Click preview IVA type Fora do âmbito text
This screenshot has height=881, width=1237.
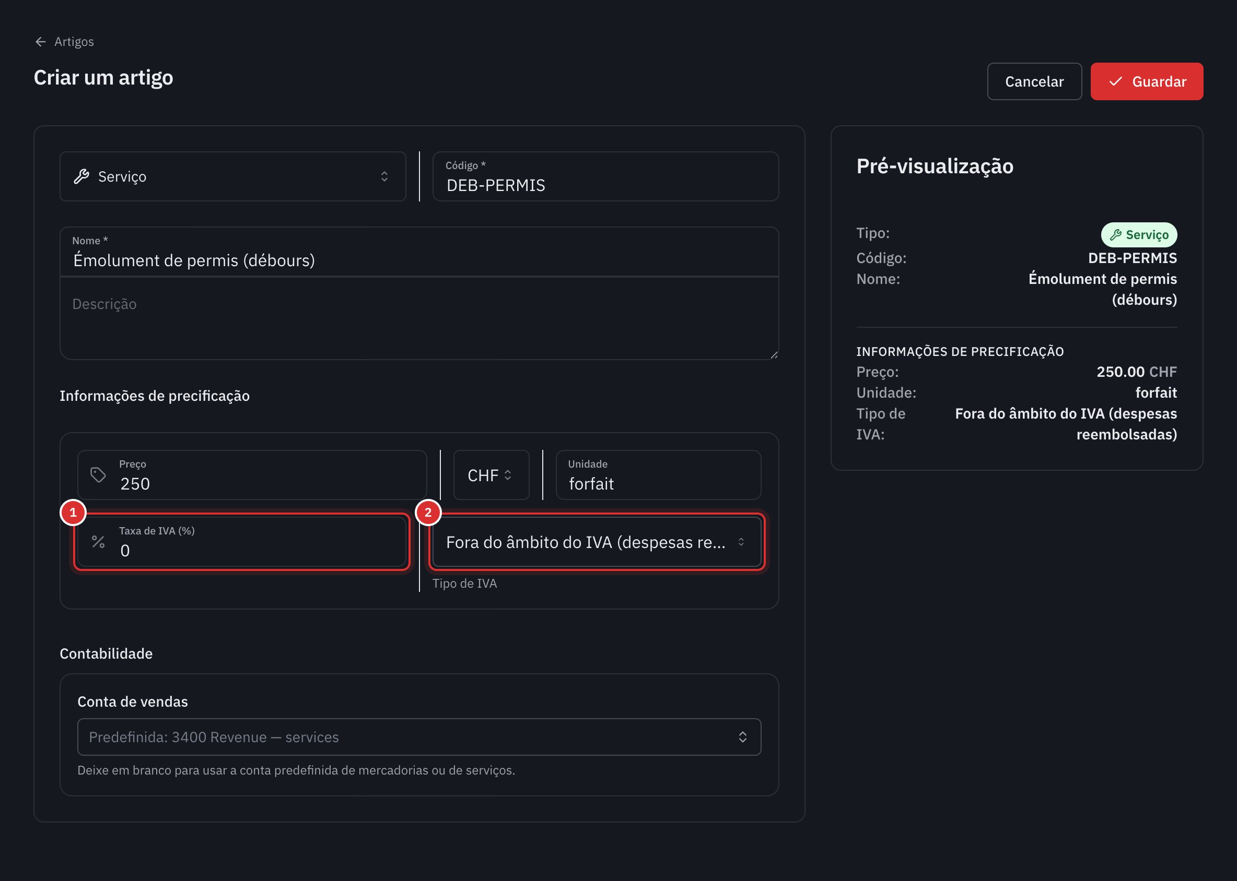coord(1066,424)
